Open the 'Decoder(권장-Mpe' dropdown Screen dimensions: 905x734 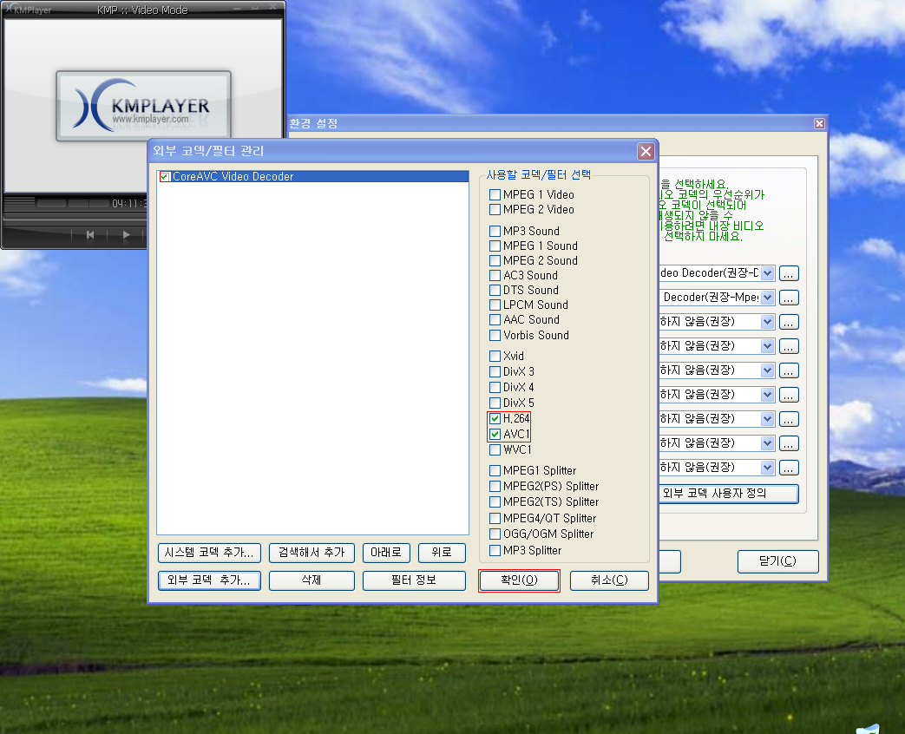click(x=767, y=298)
